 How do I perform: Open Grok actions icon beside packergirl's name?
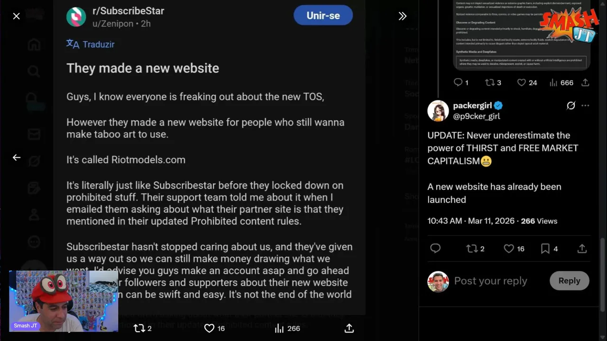tap(571, 106)
